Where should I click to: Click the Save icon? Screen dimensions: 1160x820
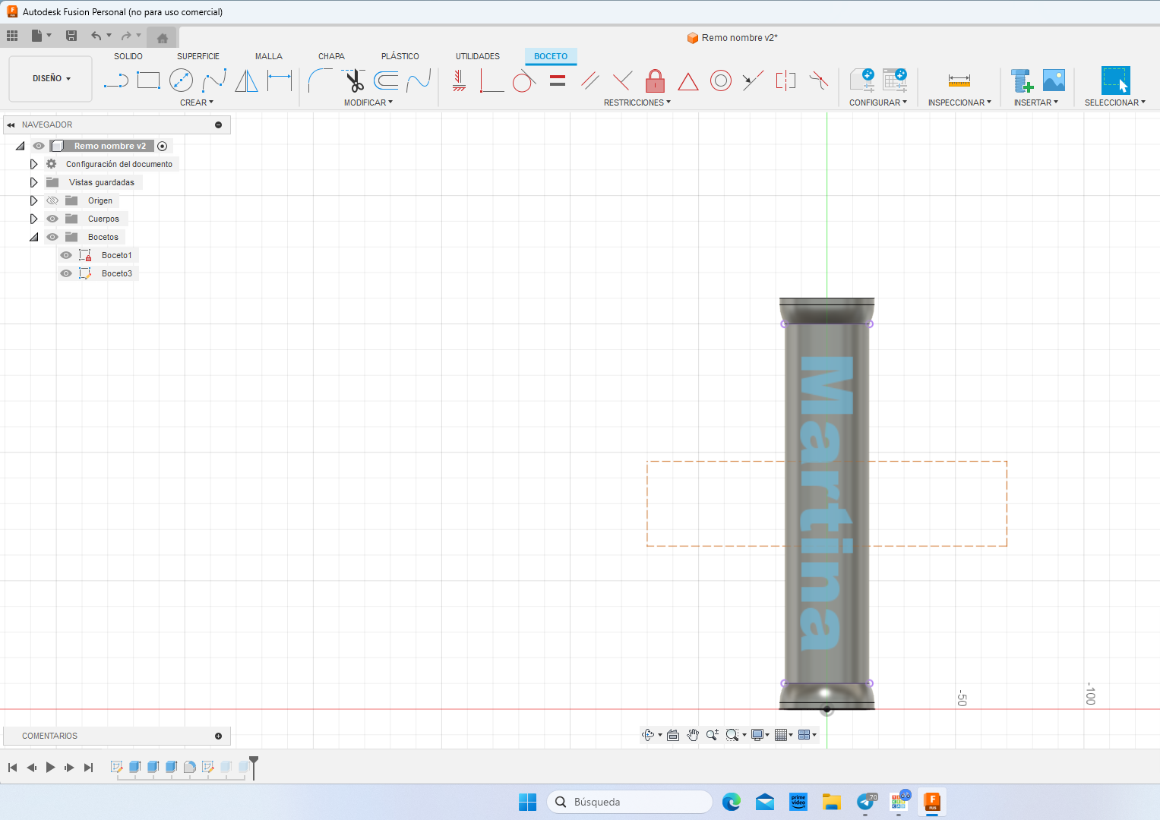click(71, 36)
